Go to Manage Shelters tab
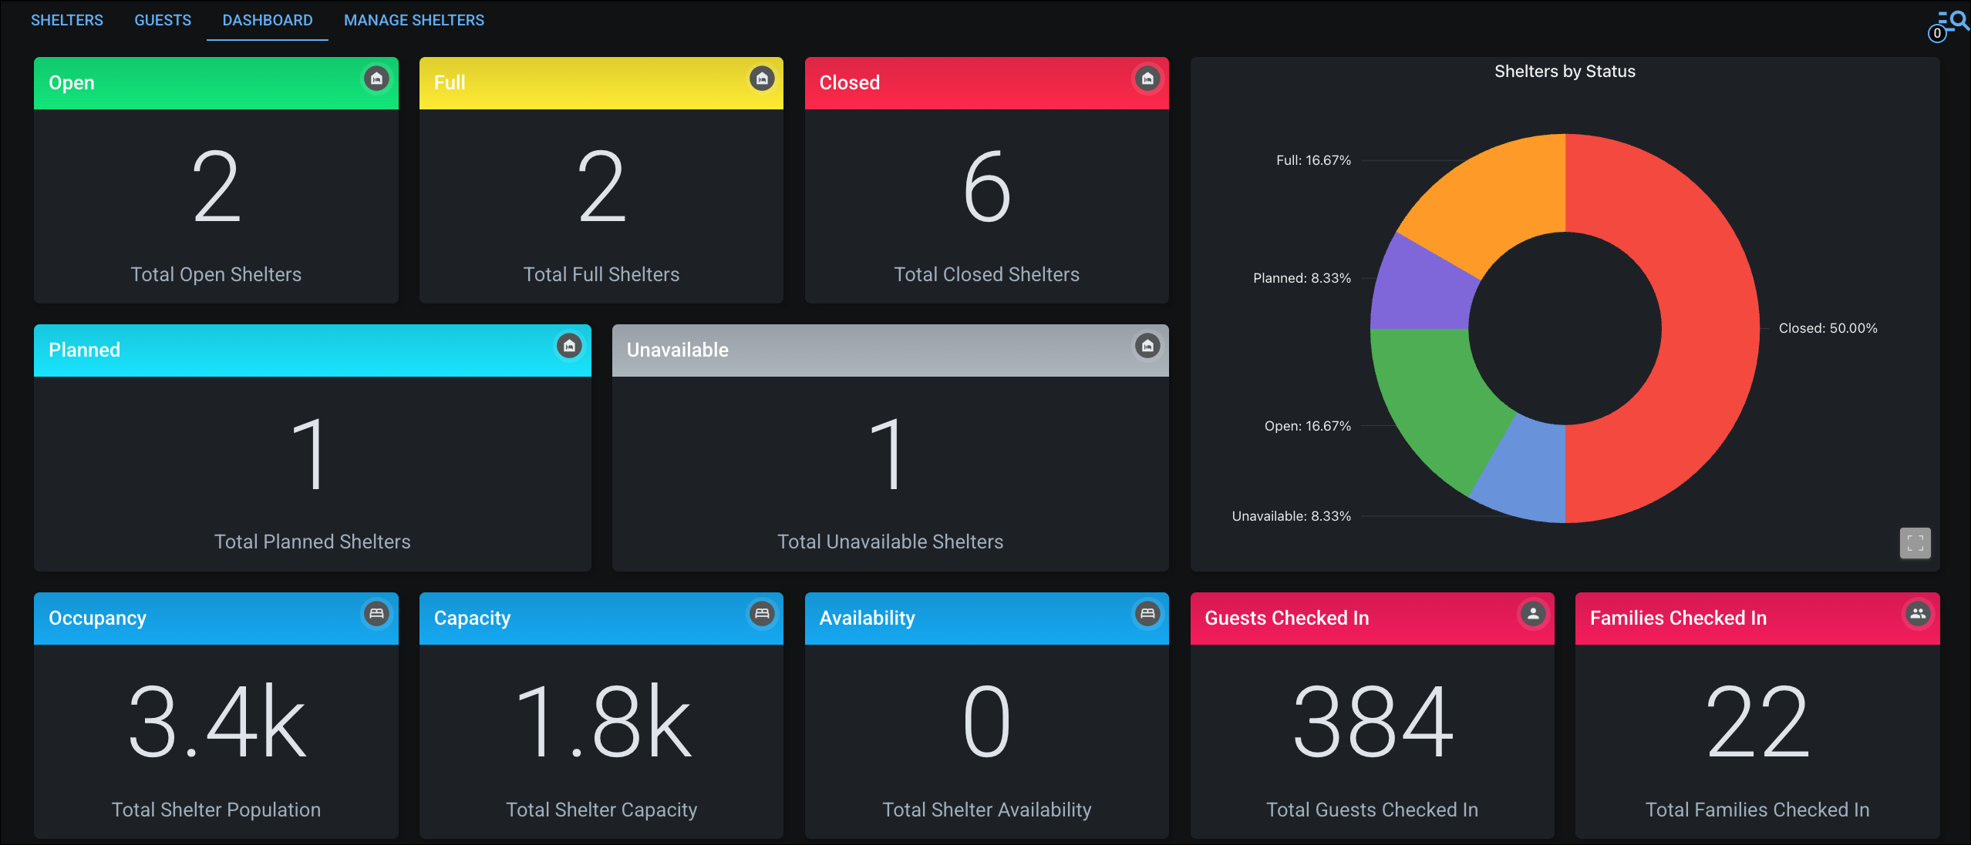The height and width of the screenshot is (845, 1971). coord(414,20)
